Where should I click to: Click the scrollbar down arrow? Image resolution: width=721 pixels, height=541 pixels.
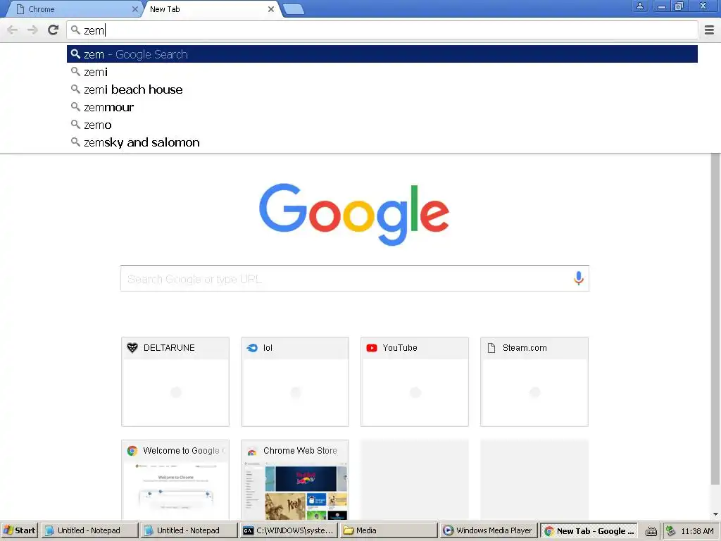coord(715,514)
